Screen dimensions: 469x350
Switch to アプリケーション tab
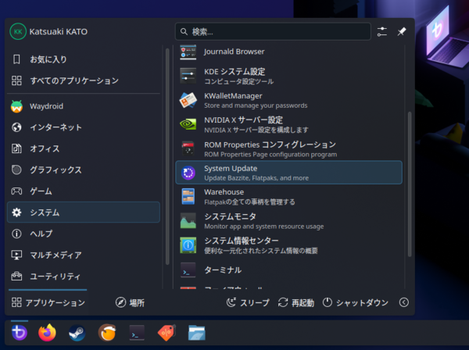48,302
